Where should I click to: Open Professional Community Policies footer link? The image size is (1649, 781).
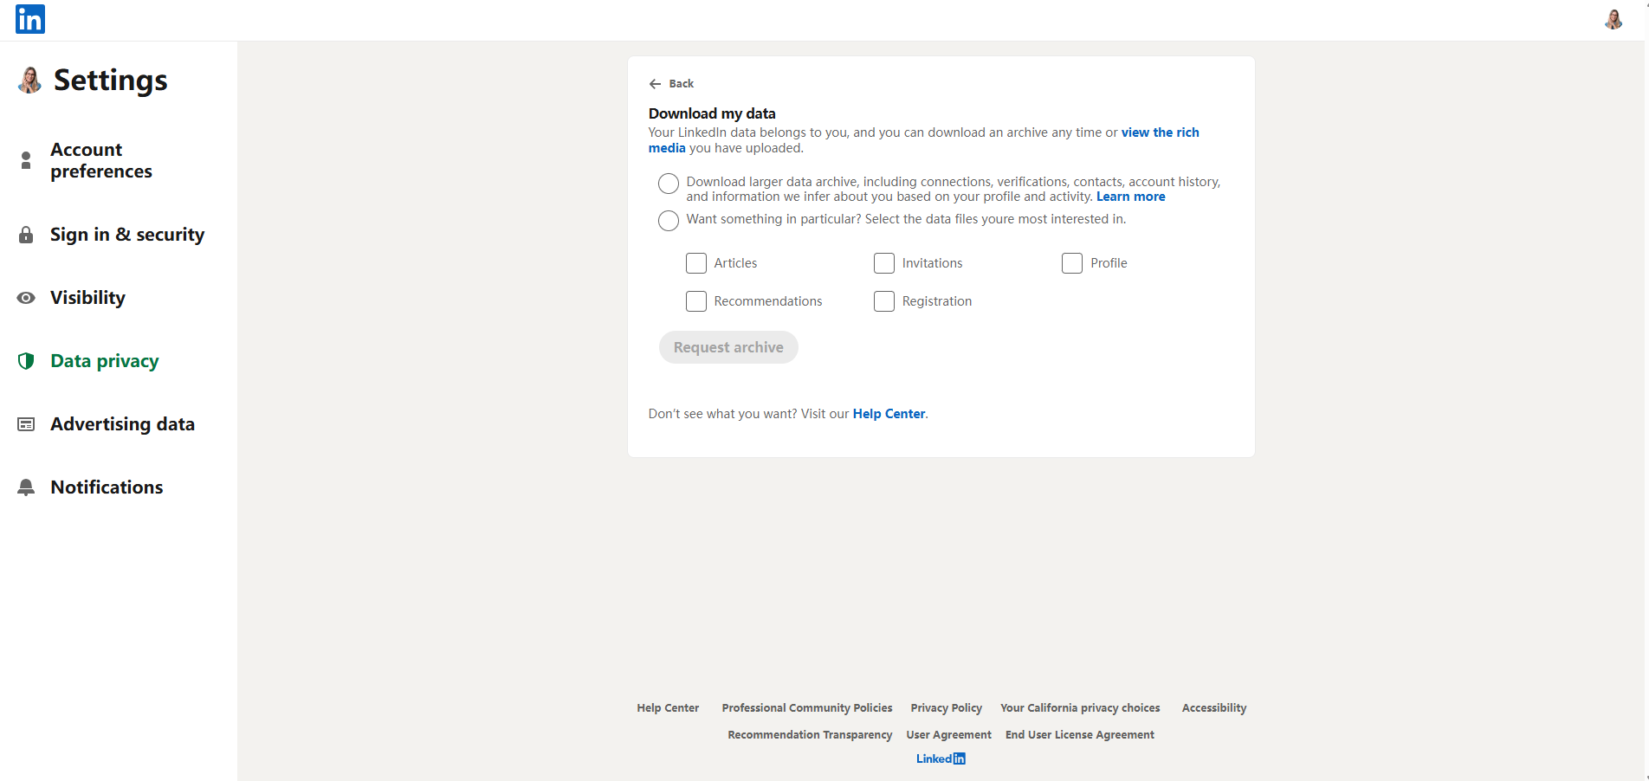click(x=807, y=708)
